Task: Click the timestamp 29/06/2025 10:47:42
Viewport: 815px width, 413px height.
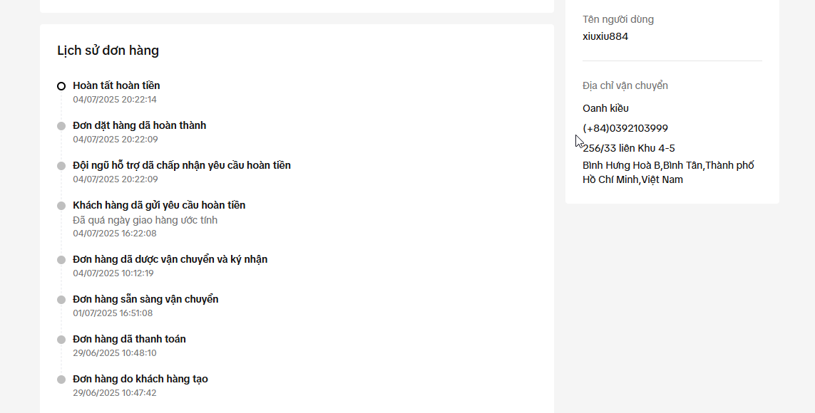Action: (x=115, y=393)
